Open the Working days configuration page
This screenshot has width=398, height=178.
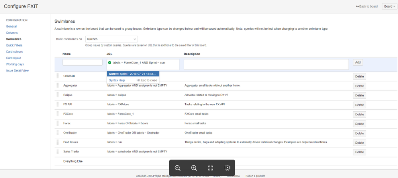15,64
